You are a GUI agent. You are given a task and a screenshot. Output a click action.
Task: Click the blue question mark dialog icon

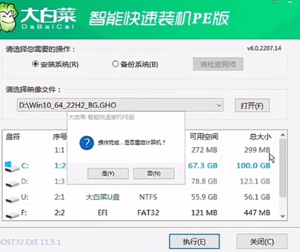click(x=87, y=143)
